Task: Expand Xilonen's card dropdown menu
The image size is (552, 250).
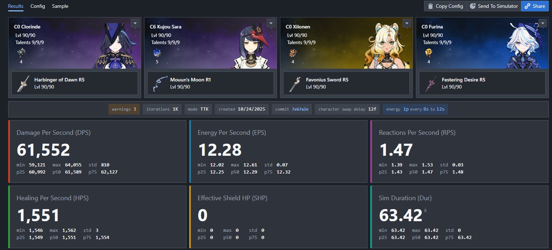Action: click(x=407, y=23)
